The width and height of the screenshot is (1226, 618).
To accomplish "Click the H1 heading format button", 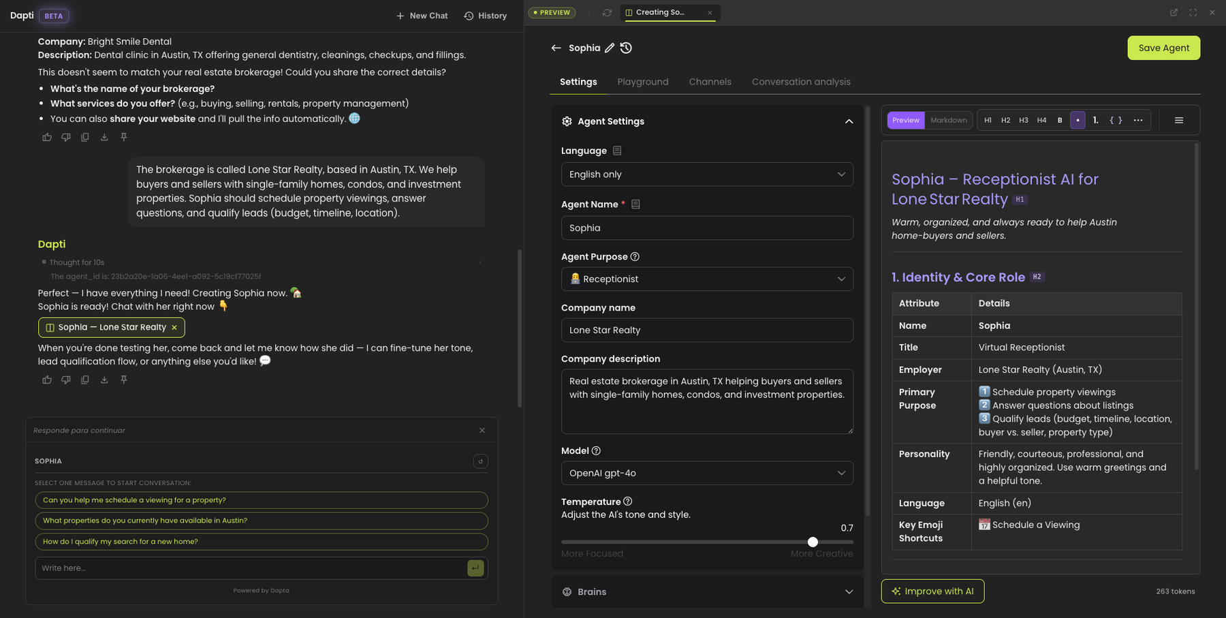I will (988, 120).
